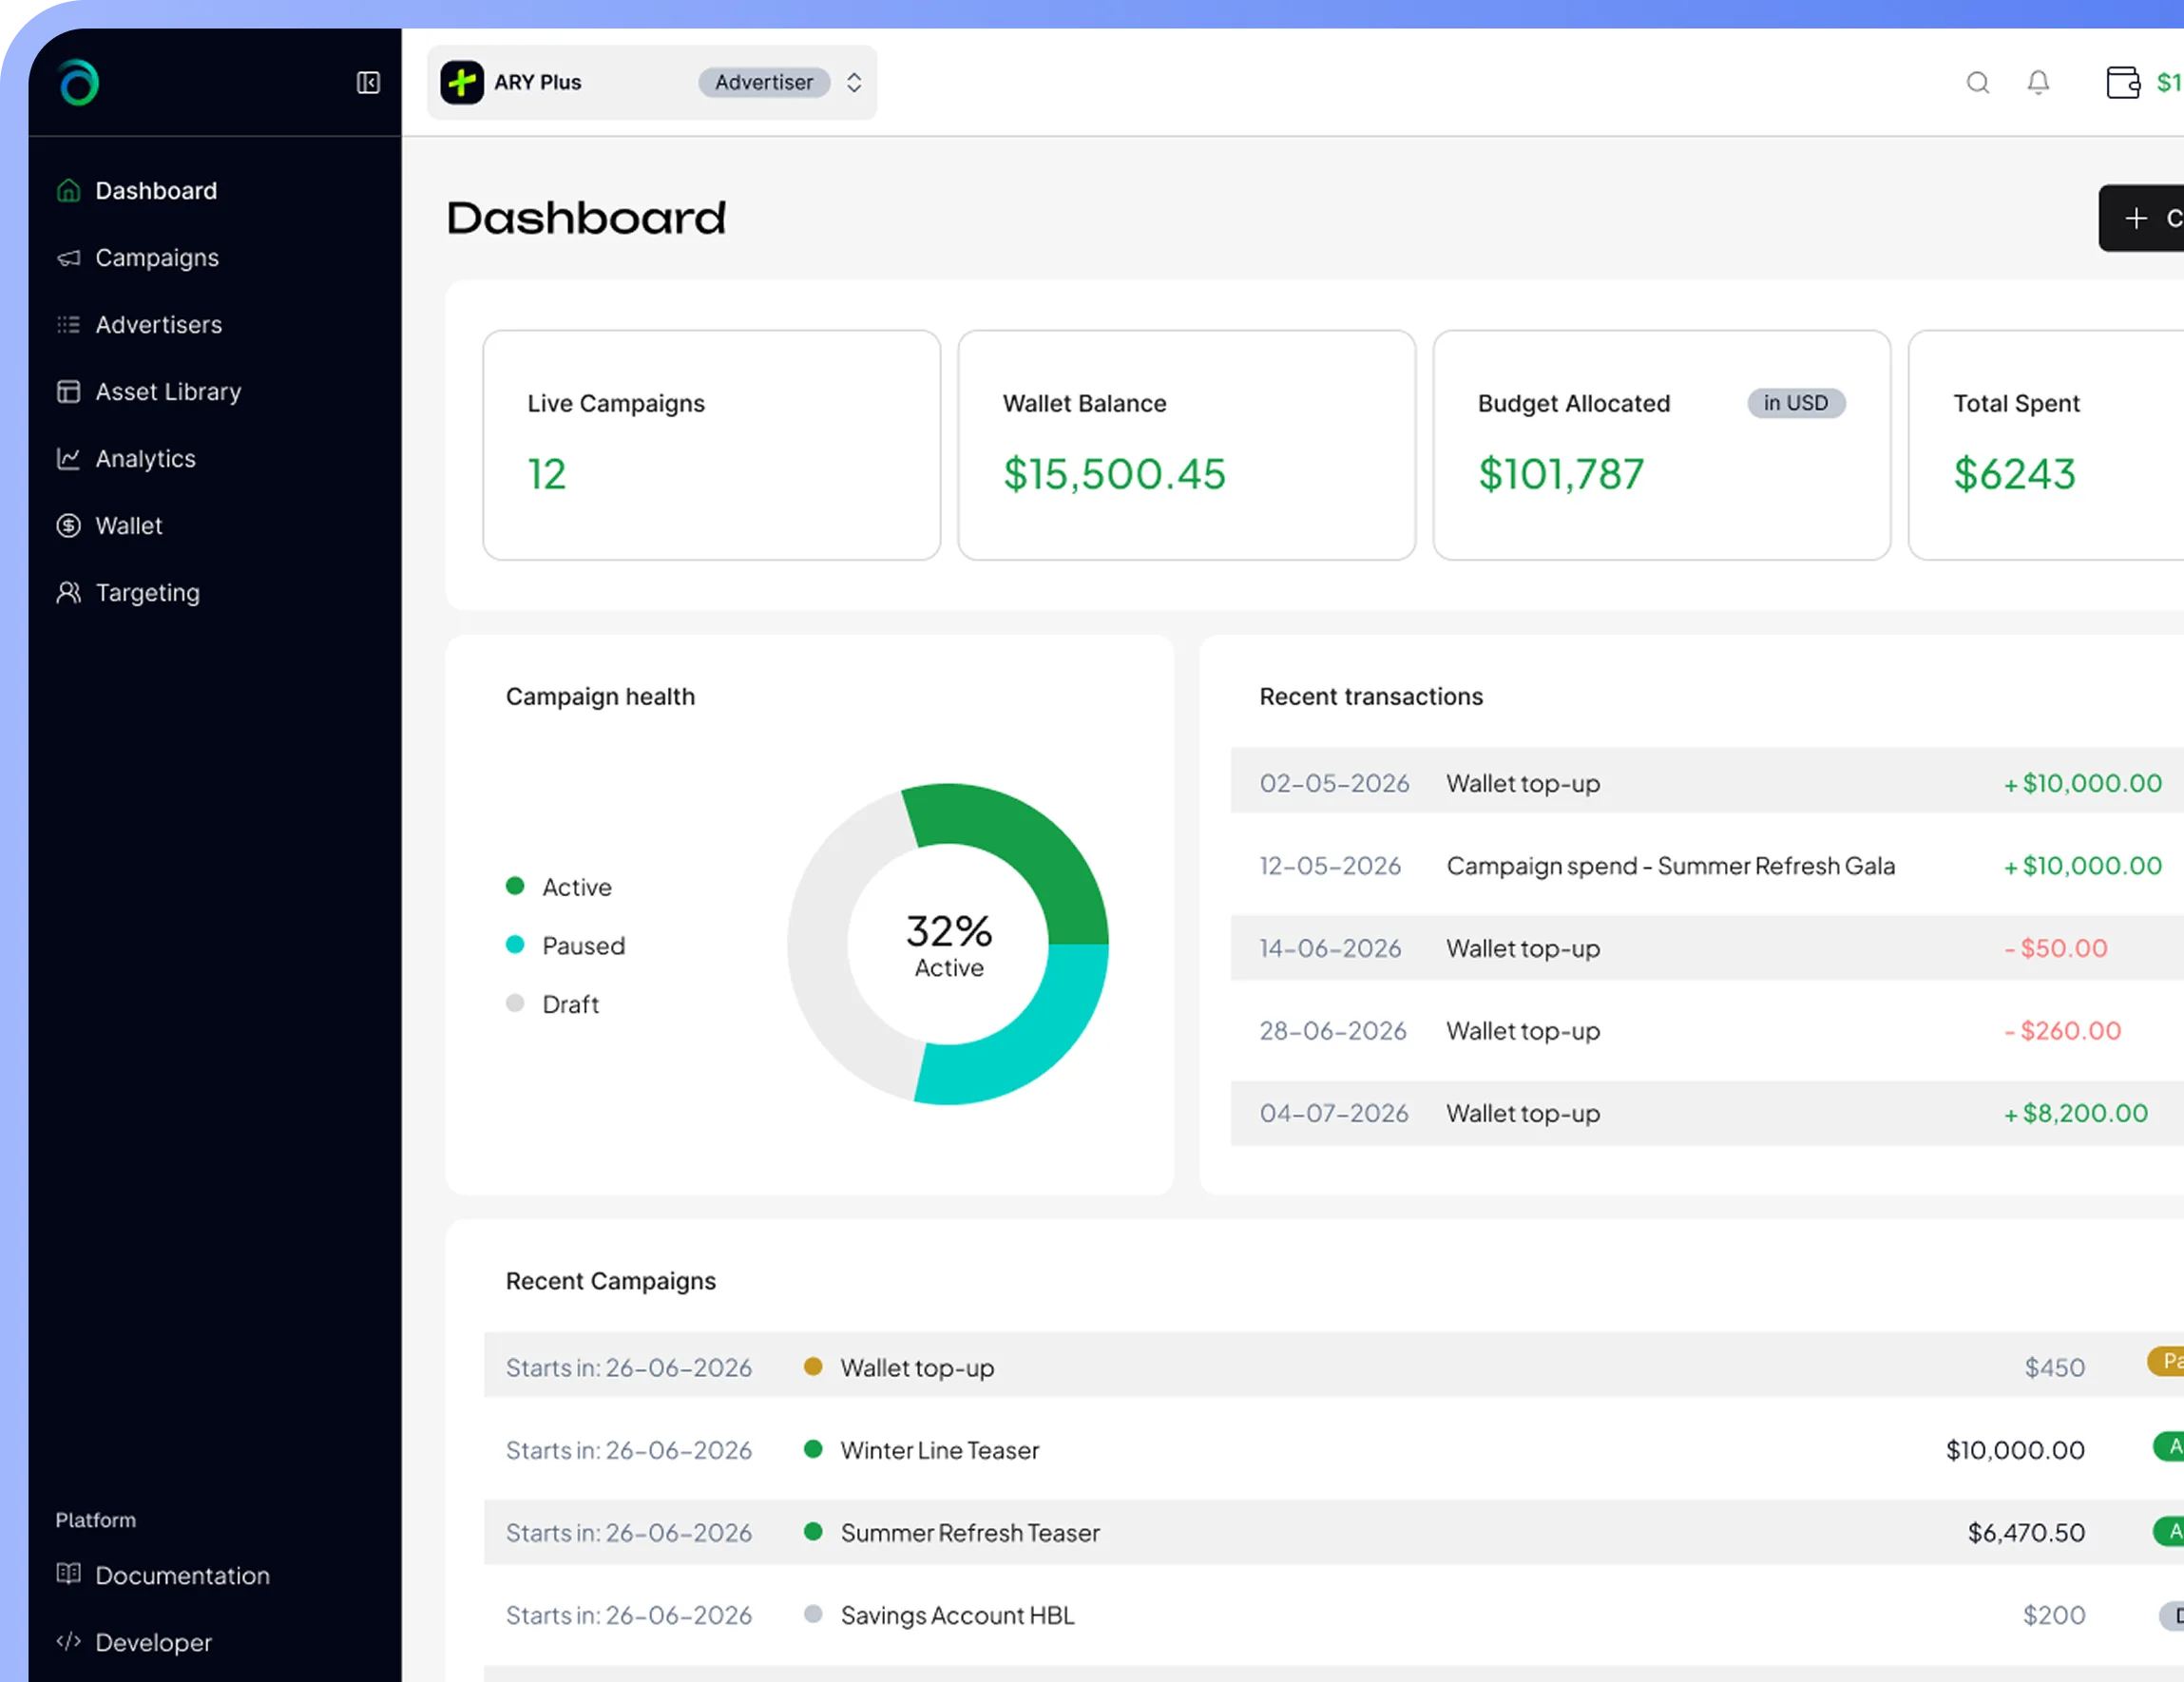Click the +$8,200.00 transaction amount
Viewport: 2184px width, 1682px height.
point(2076,1112)
